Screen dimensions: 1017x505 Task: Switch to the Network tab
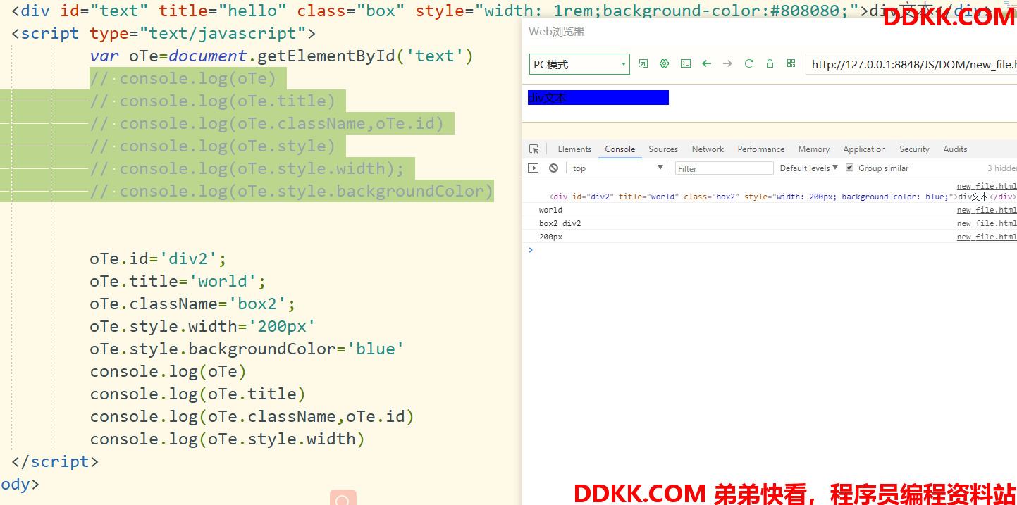(x=708, y=149)
